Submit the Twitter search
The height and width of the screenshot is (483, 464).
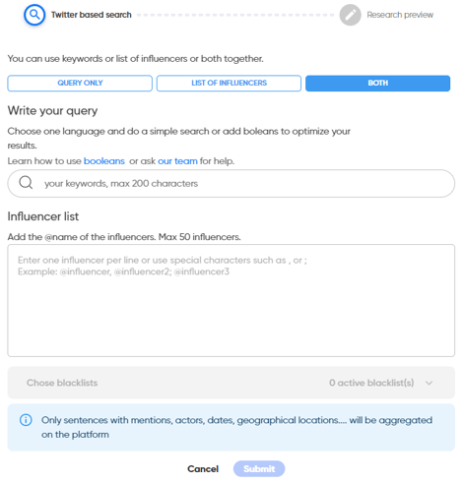point(259,469)
